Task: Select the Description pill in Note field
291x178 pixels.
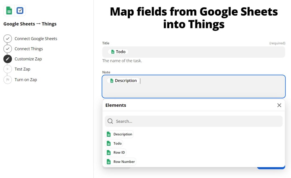Action: pos(123,80)
